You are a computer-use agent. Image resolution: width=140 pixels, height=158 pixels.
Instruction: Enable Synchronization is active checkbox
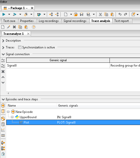[x=20, y=47]
